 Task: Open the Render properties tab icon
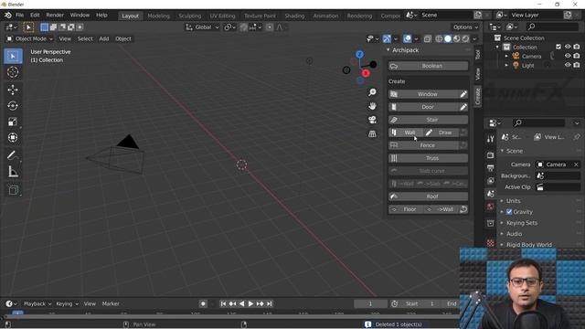click(490, 154)
